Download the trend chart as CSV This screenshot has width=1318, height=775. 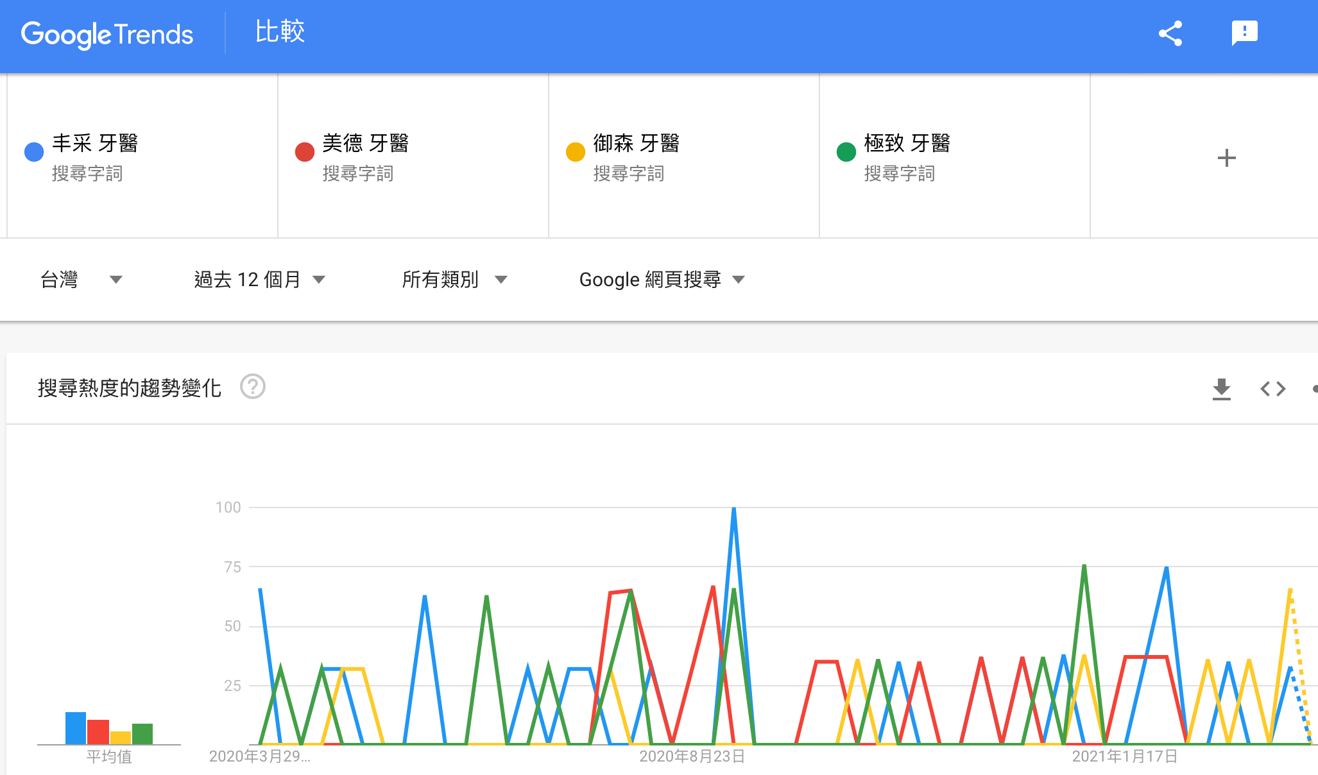point(1222,389)
